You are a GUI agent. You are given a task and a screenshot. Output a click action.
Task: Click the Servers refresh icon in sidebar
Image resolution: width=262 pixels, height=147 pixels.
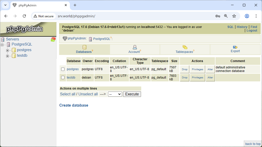[53, 39]
